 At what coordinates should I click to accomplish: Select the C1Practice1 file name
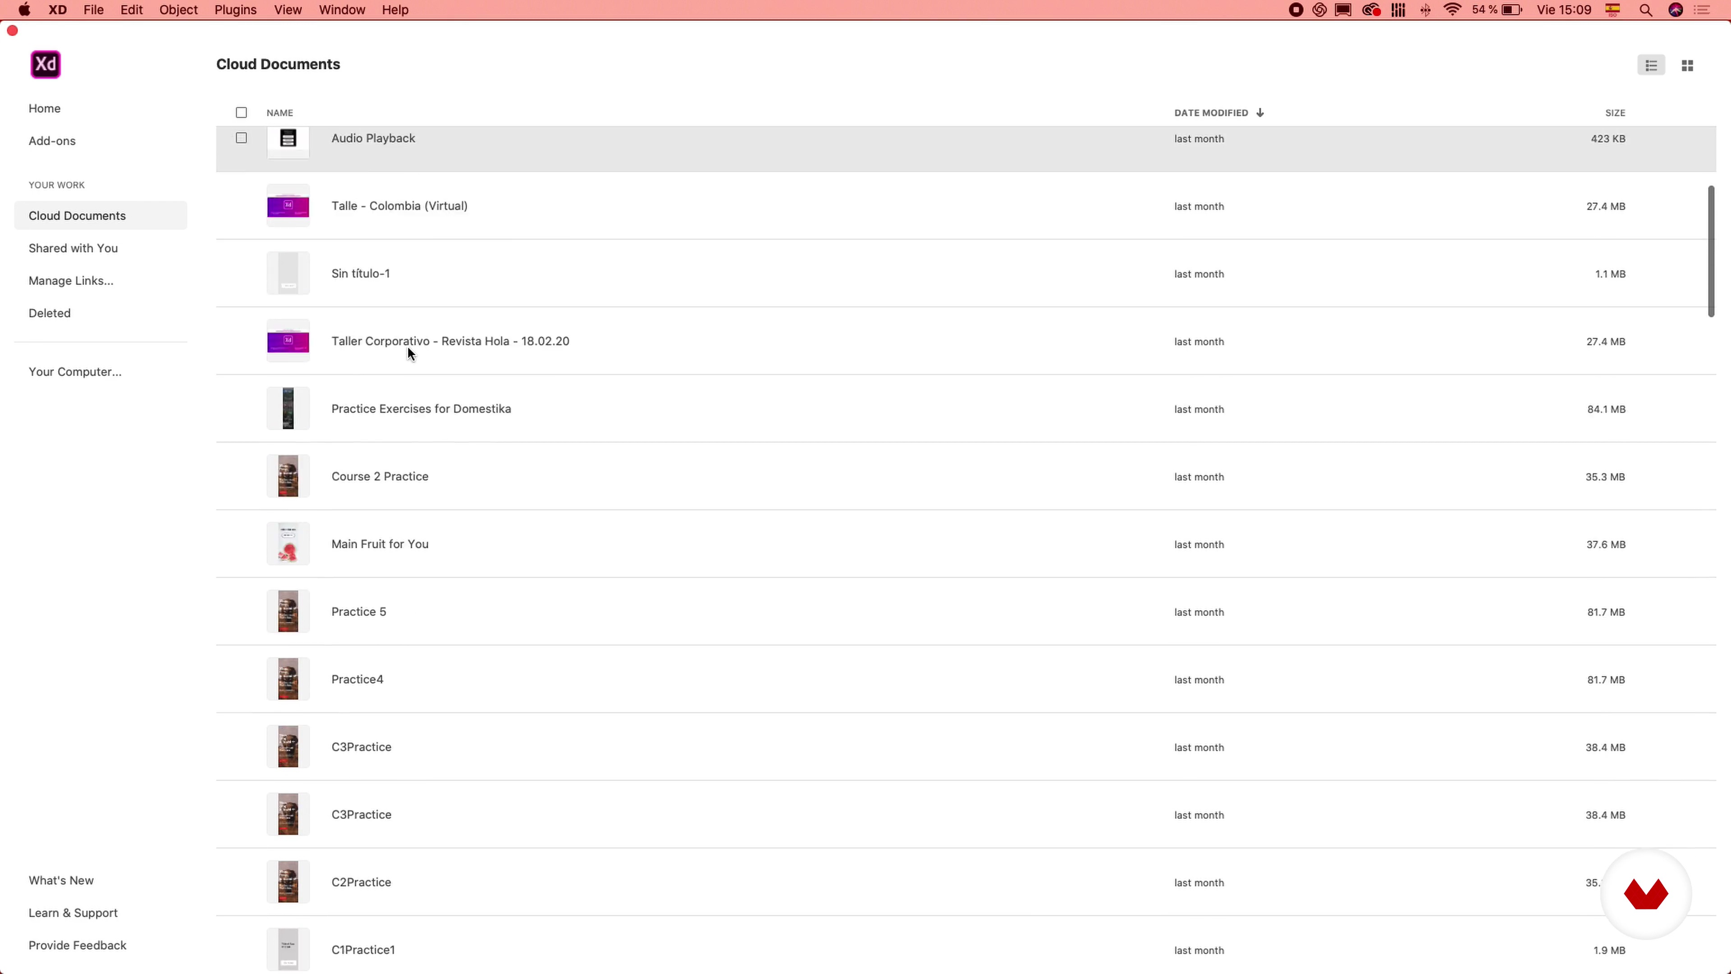point(363,950)
